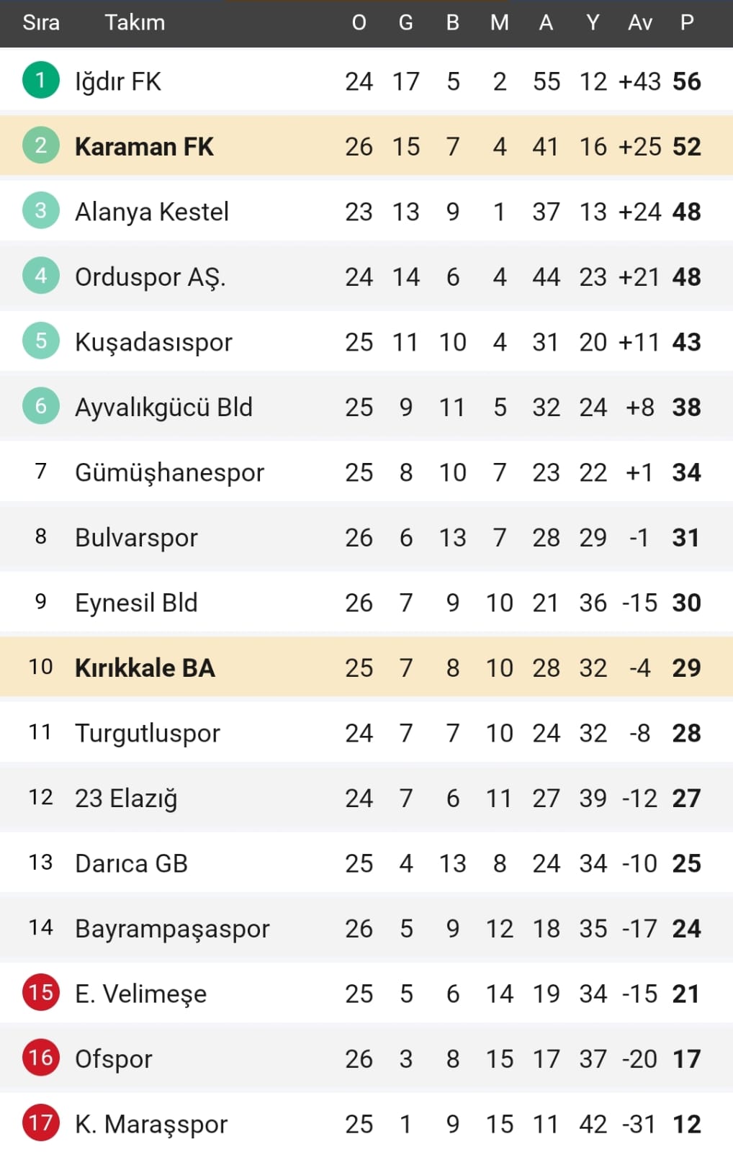Open Iğdır FK team name

pyautogui.click(x=118, y=81)
